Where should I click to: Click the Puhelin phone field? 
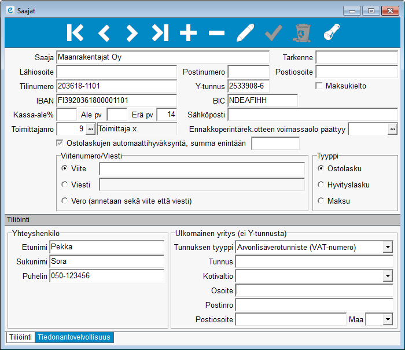point(107,276)
